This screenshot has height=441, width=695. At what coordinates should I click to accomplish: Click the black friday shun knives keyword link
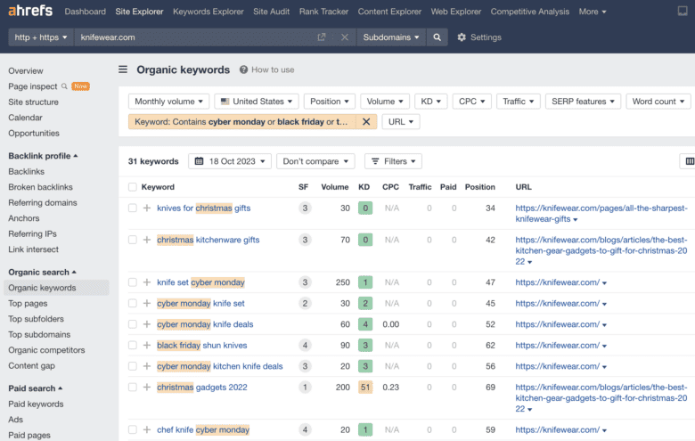[201, 346]
